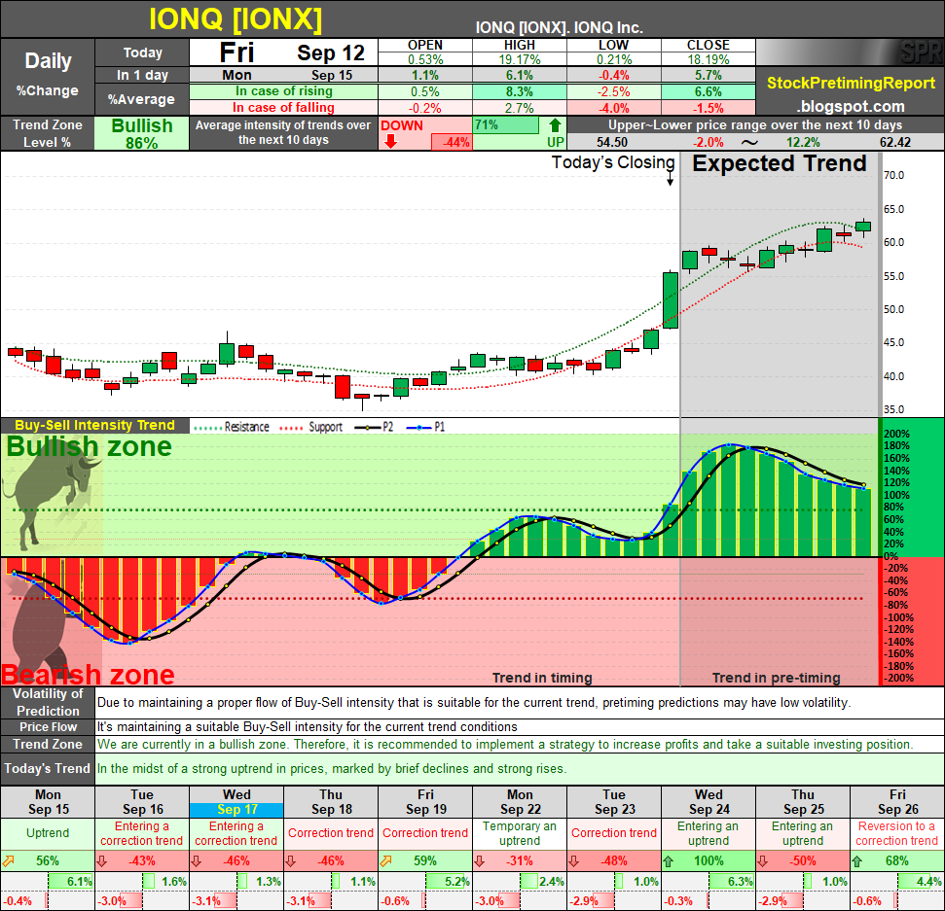The width and height of the screenshot is (945, 911).
Task: Select the Tue Sep 16 forecast column header
Action: click(142, 802)
